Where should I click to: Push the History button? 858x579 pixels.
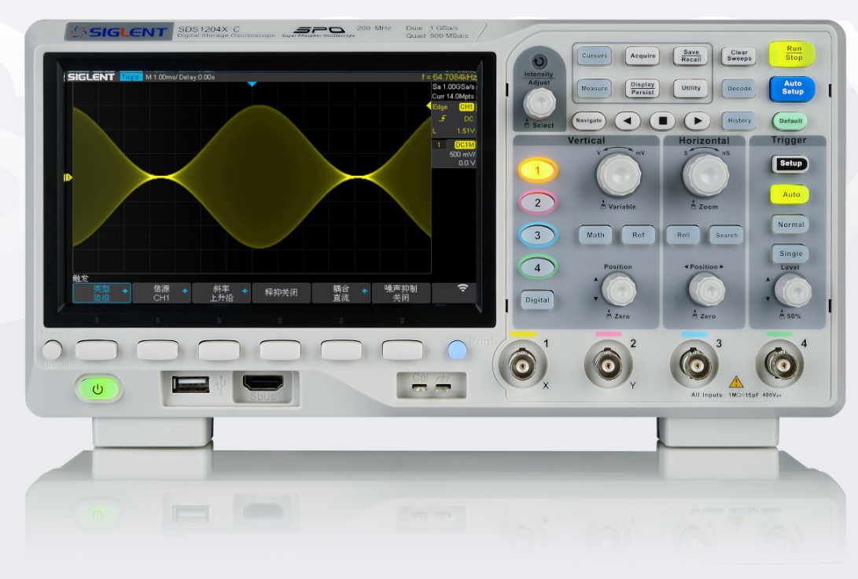coord(739,121)
